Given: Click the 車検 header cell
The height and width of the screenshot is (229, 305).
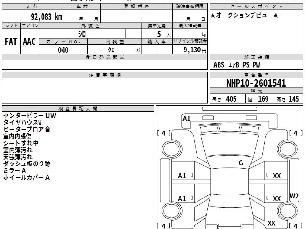Looking at the screenshot, I should click(x=82, y=7).
